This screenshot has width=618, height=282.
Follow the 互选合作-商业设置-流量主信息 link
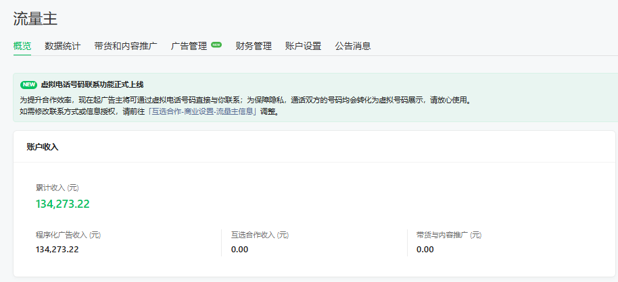click(203, 111)
